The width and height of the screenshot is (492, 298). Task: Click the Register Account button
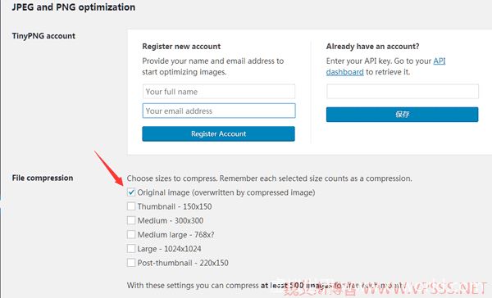(x=218, y=133)
